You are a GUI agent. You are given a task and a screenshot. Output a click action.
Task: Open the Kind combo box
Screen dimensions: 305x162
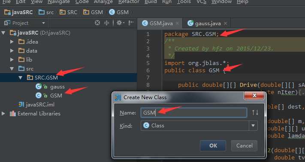click(199, 126)
